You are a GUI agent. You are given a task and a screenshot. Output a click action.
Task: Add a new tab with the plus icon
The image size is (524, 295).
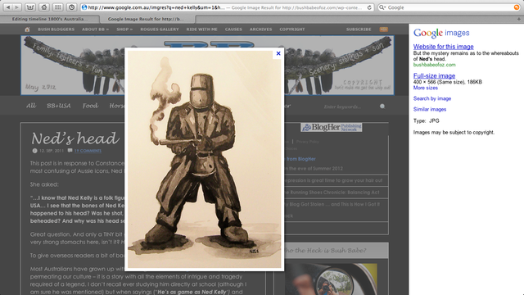click(x=518, y=19)
